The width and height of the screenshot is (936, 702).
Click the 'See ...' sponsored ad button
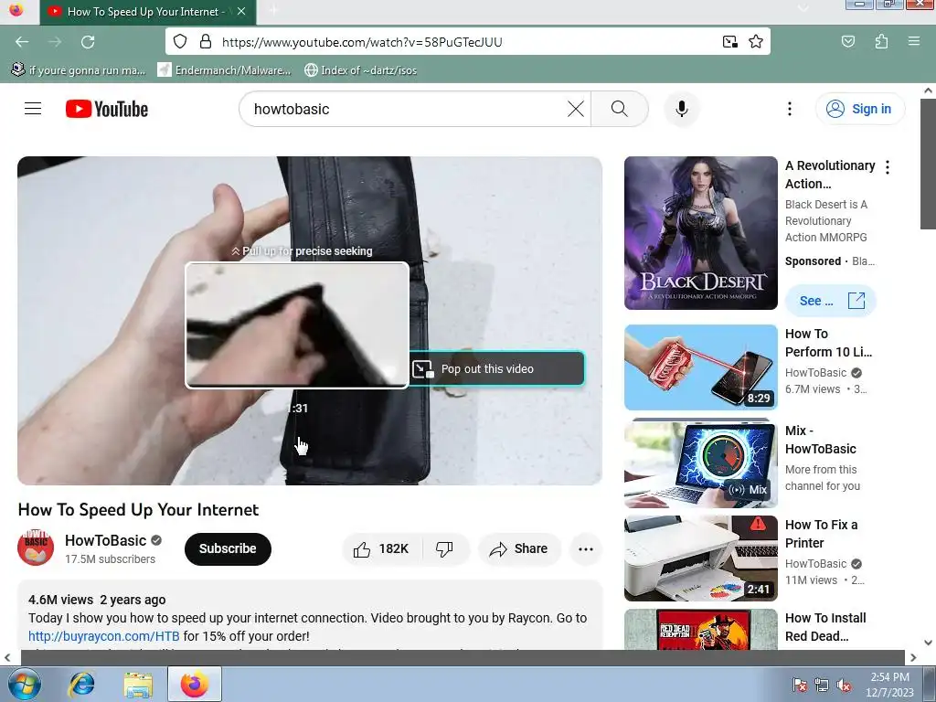coord(830,301)
